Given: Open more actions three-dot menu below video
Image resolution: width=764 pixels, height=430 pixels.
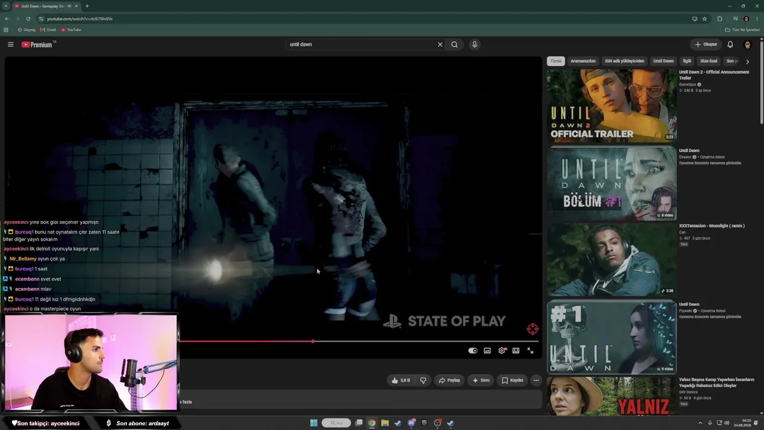Looking at the screenshot, I should point(536,380).
